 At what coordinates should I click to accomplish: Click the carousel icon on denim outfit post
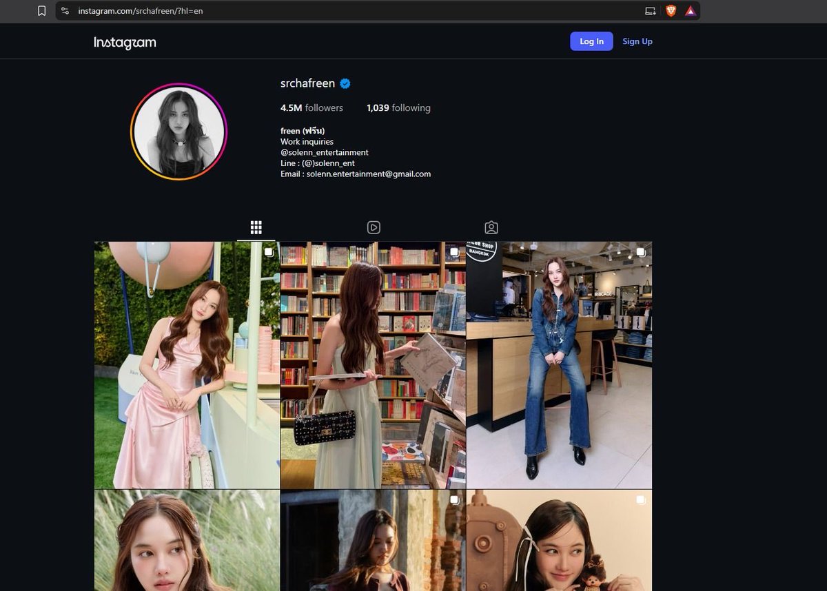pos(640,252)
